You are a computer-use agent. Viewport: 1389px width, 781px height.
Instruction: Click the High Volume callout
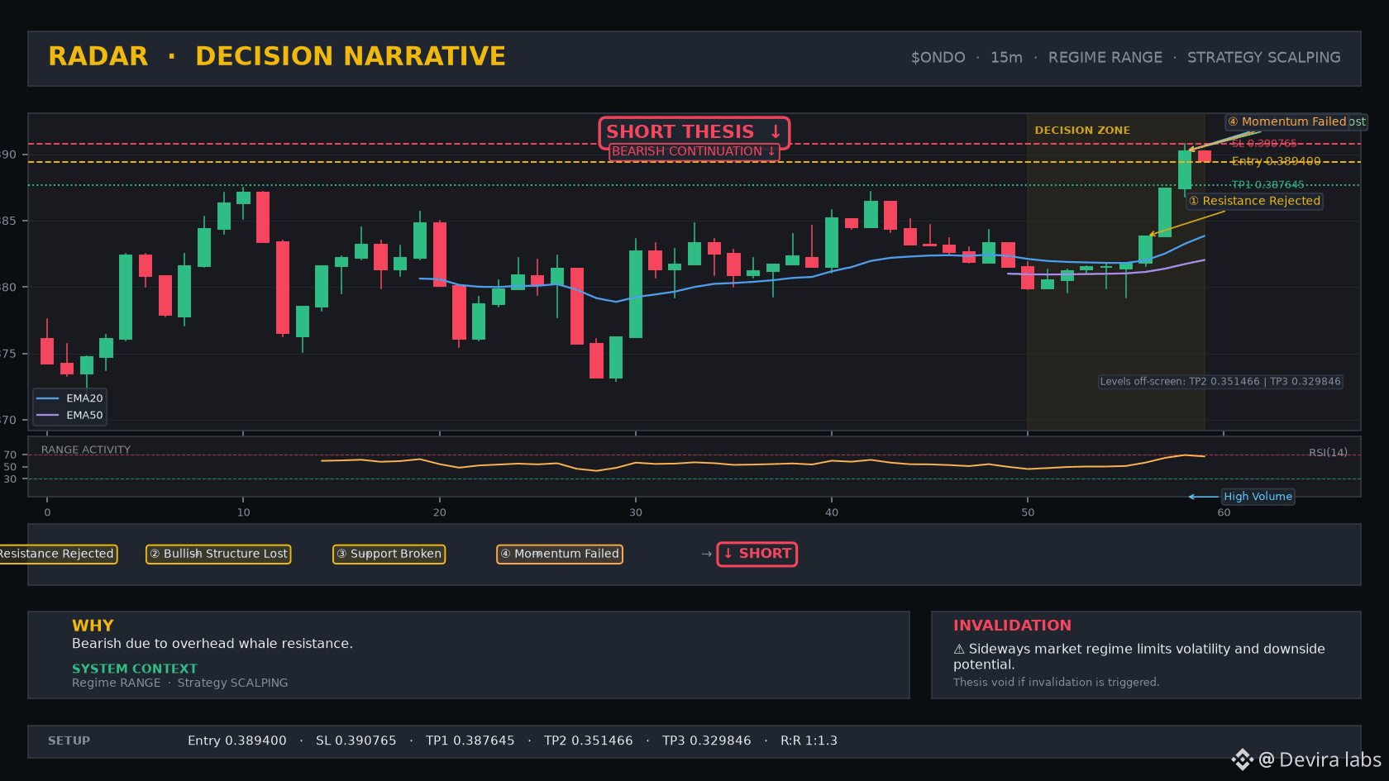1258,497
